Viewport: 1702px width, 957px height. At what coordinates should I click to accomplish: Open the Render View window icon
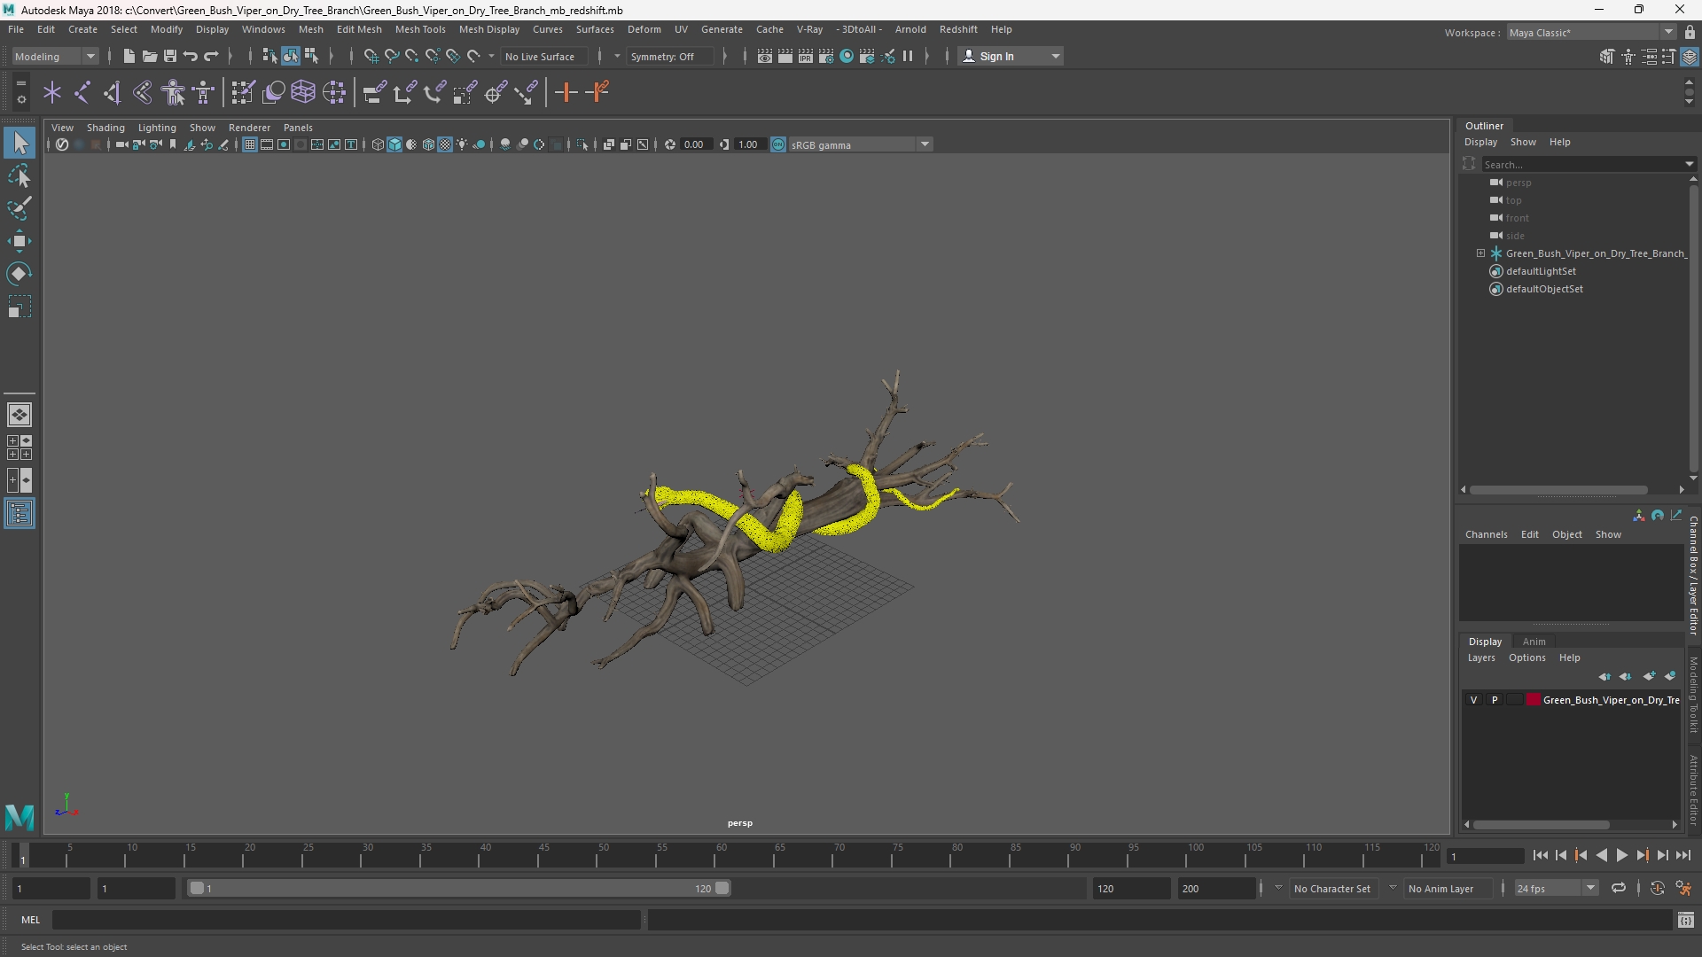point(764,56)
